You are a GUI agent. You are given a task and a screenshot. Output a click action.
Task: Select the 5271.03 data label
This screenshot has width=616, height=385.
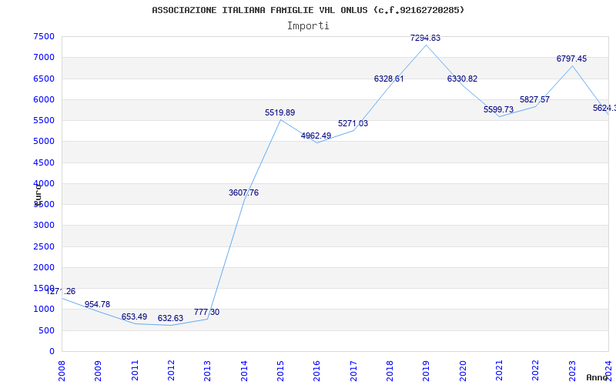(353, 124)
